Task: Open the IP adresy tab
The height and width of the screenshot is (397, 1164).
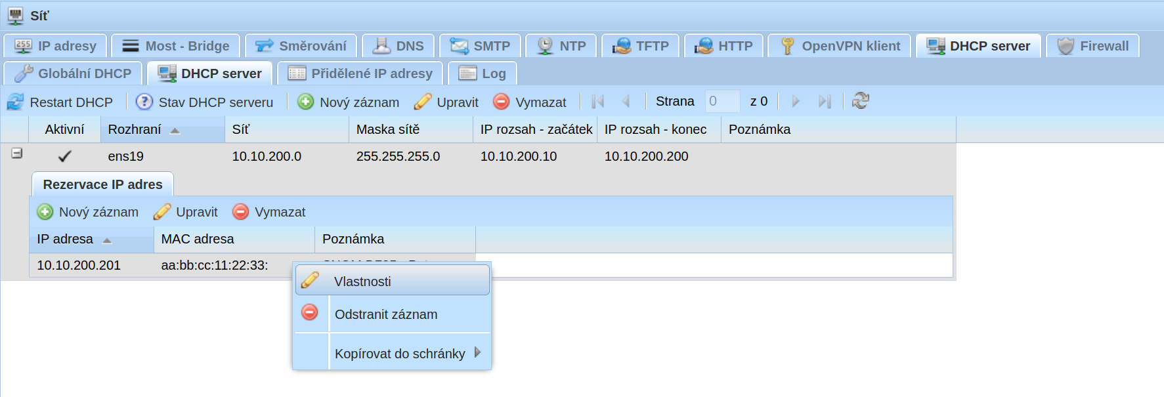Action: tap(55, 46)
